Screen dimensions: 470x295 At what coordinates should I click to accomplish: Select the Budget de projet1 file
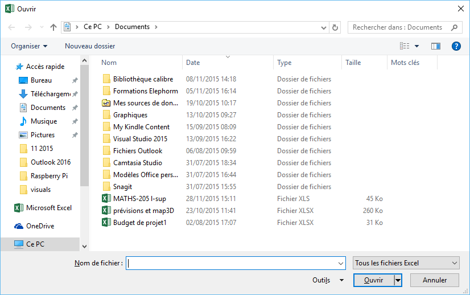139,223
